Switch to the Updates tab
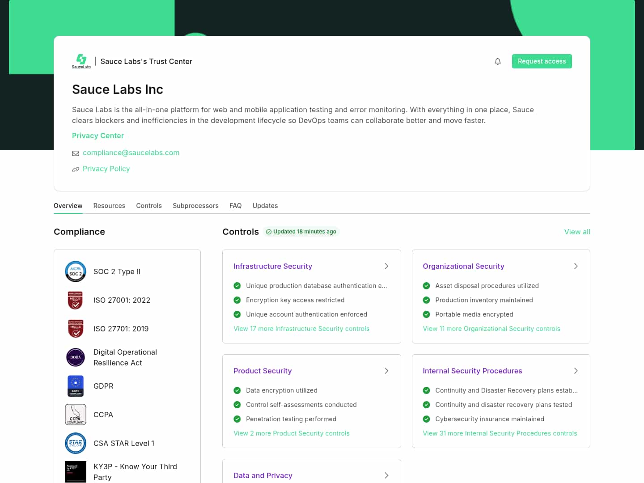Image resolution: width=644 pixels, height=483 pixels. click(x=265, y=206)
